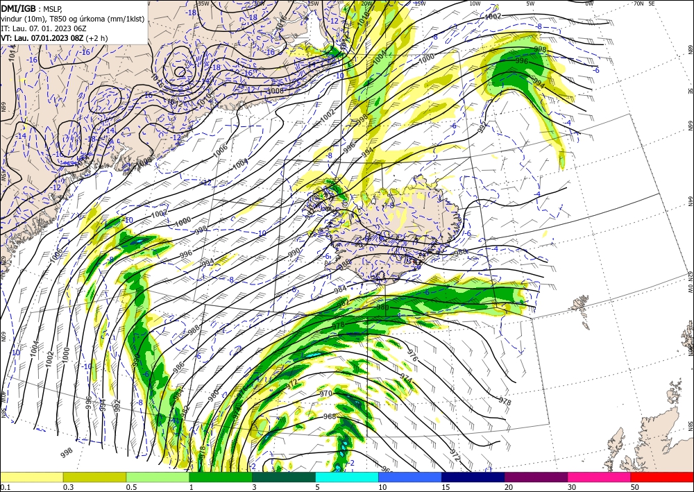This screenshot has width=694, height=492.
Task: Click the "5E" longitude label at top
Action: [x=652, y=3]
